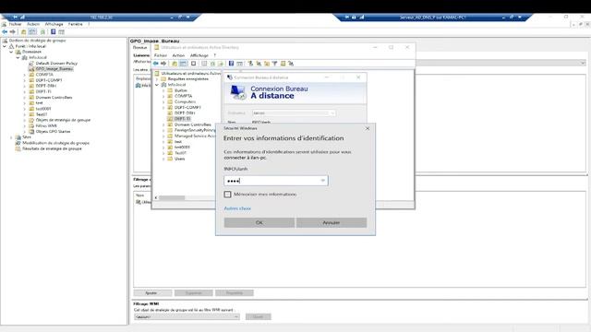Open Action menu in Active Directory window
The image size is (591, 332).
pyautogui.click(x=178, y=55)
